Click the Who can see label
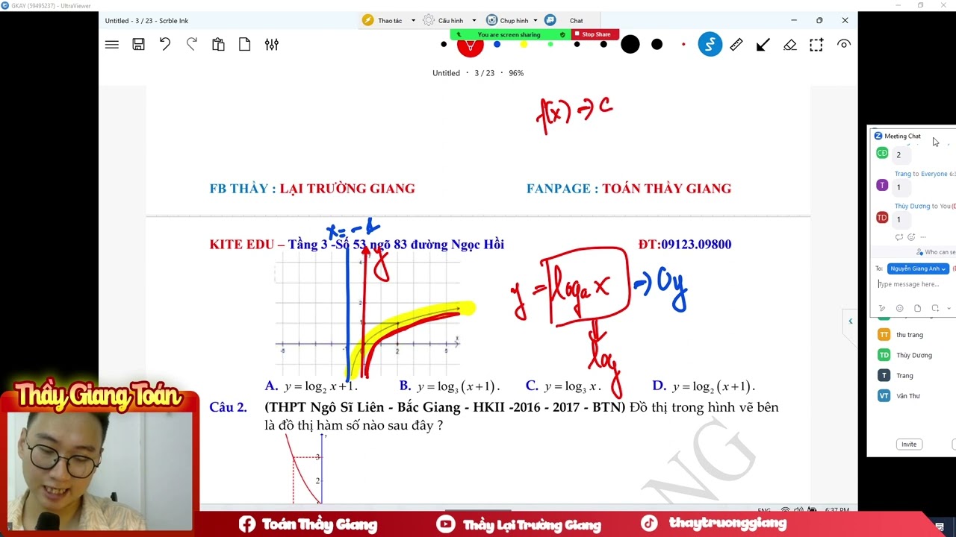Screen dimensions: 956x537 coord(940,252)
